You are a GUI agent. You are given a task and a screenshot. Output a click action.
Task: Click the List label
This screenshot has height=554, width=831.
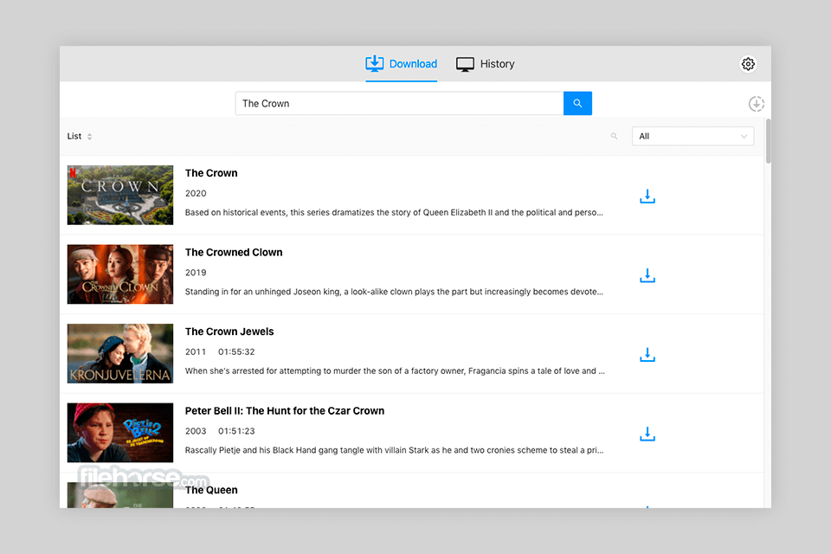click(x=74, y=136)
